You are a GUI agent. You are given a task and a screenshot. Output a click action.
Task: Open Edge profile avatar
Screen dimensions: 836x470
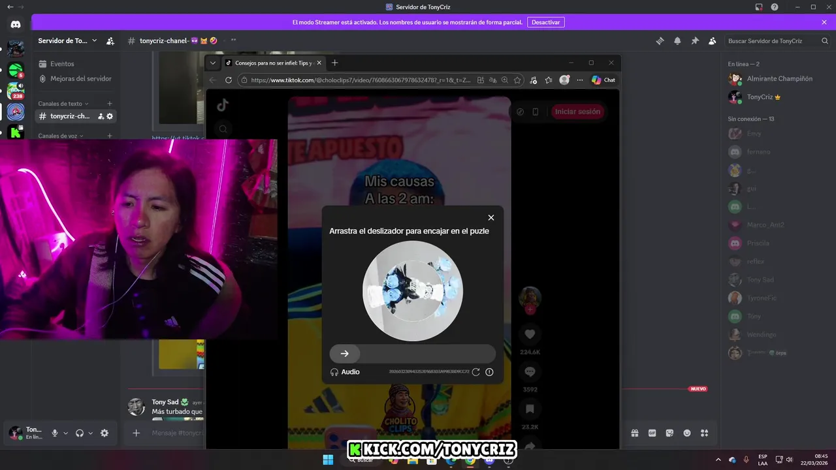(x=564, y=80)
